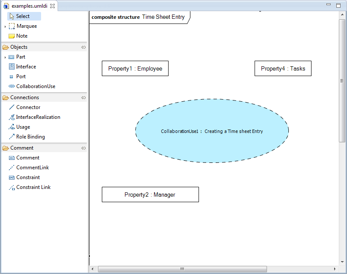This screenshot has width=347, height=274.
Task: Pick the Role Binding tool
Action: [30, 137]
